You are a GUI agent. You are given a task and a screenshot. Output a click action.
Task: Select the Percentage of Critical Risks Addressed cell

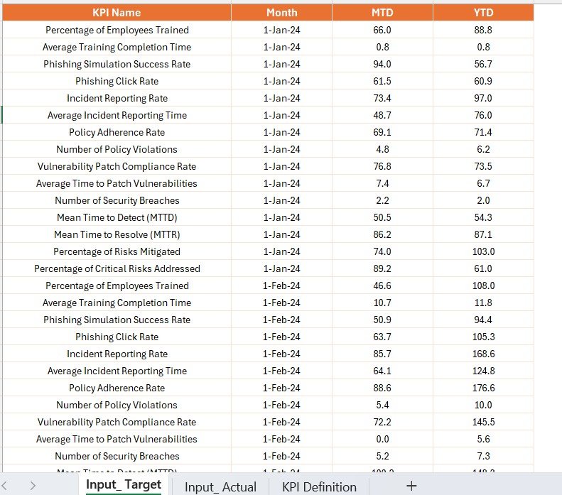[x=117, y=268]
